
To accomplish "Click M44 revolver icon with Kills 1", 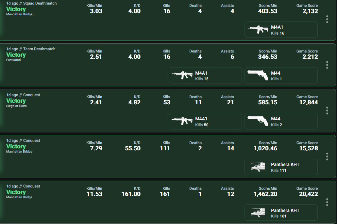I will (x=258, y=75).
